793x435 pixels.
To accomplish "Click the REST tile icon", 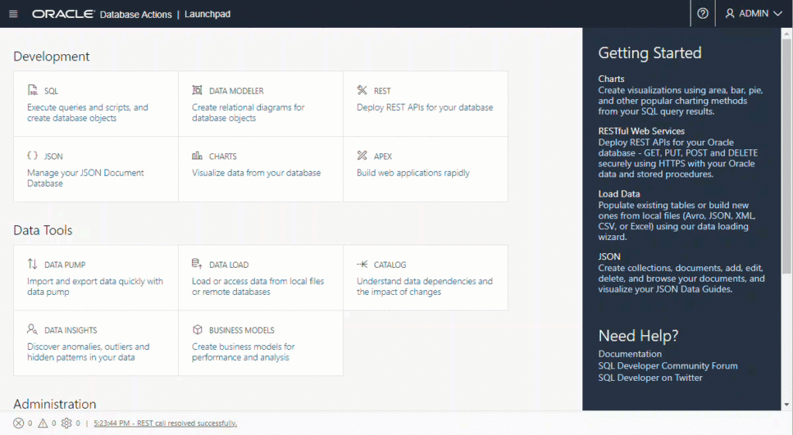I will pyautogui.click(x=362, y=91).
